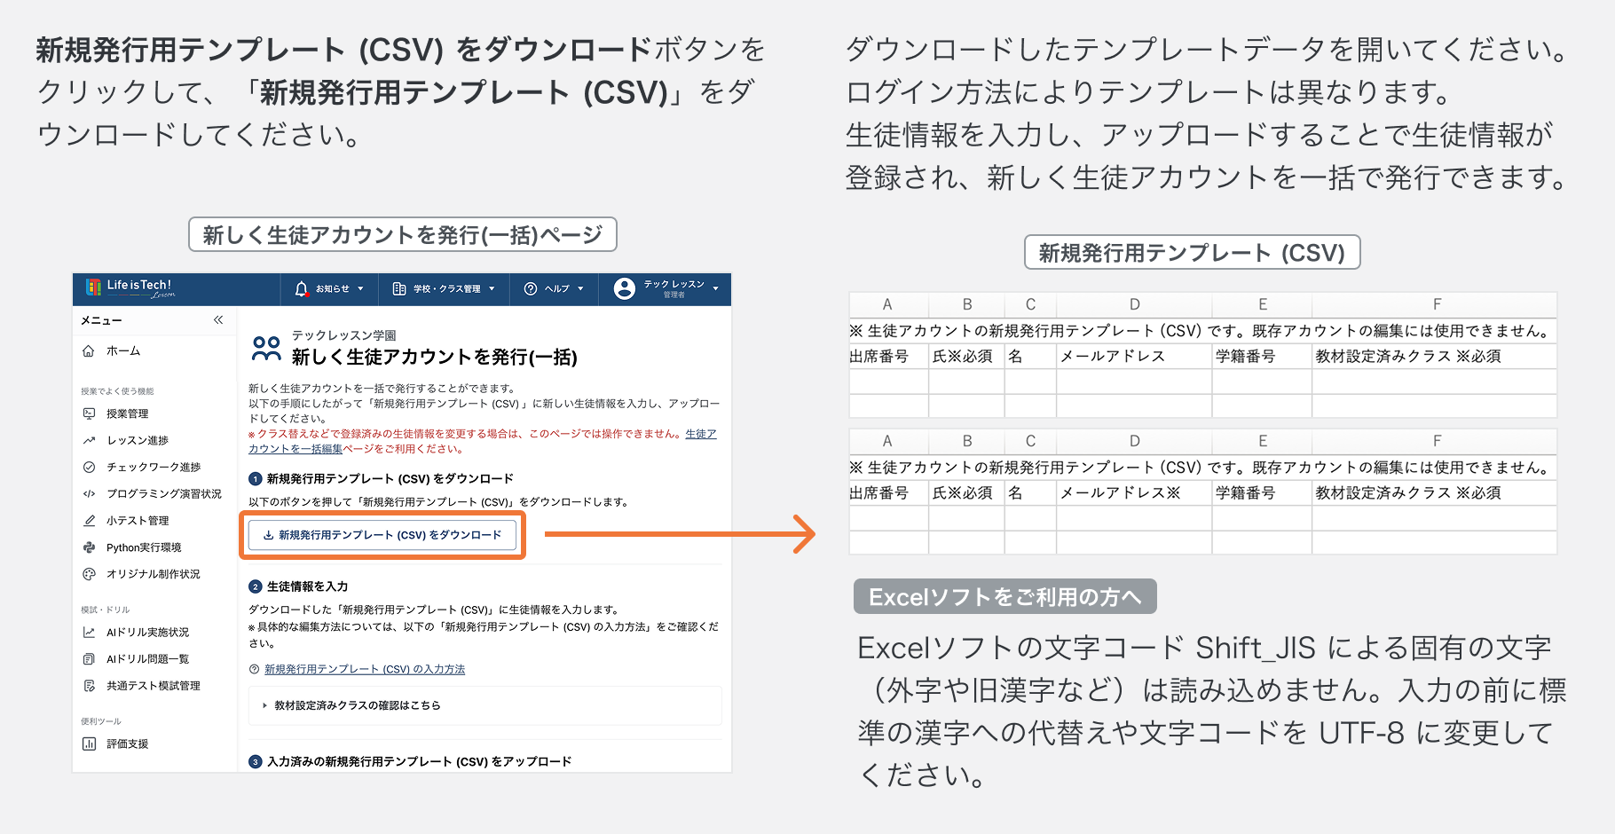This screenshot has width=1615, height=834.
Task: Select チェックワーク進捗 menu item
Action: coord(154,467)
